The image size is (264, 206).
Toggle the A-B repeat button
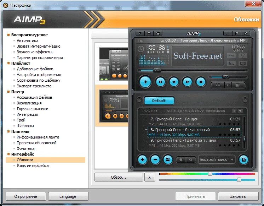[x=231, y=55]
